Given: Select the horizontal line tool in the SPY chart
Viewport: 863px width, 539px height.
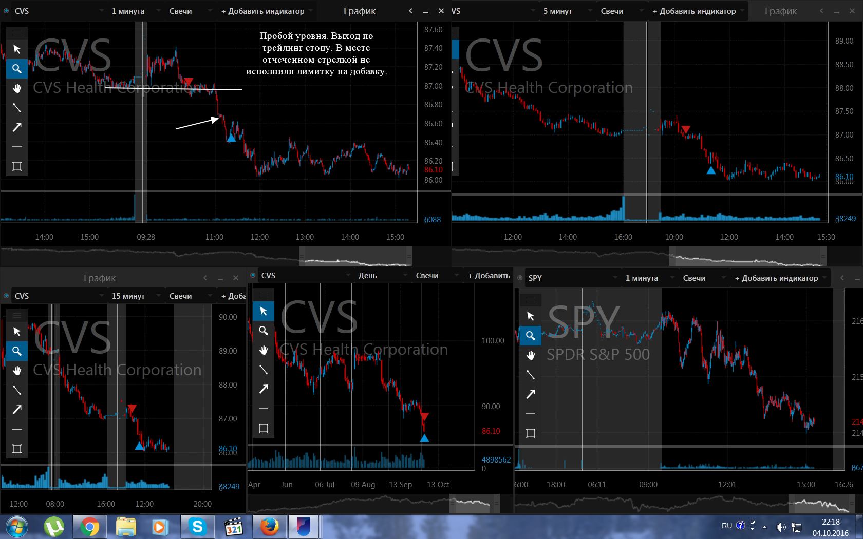Looking at the screenshot, I should [531, 414].
